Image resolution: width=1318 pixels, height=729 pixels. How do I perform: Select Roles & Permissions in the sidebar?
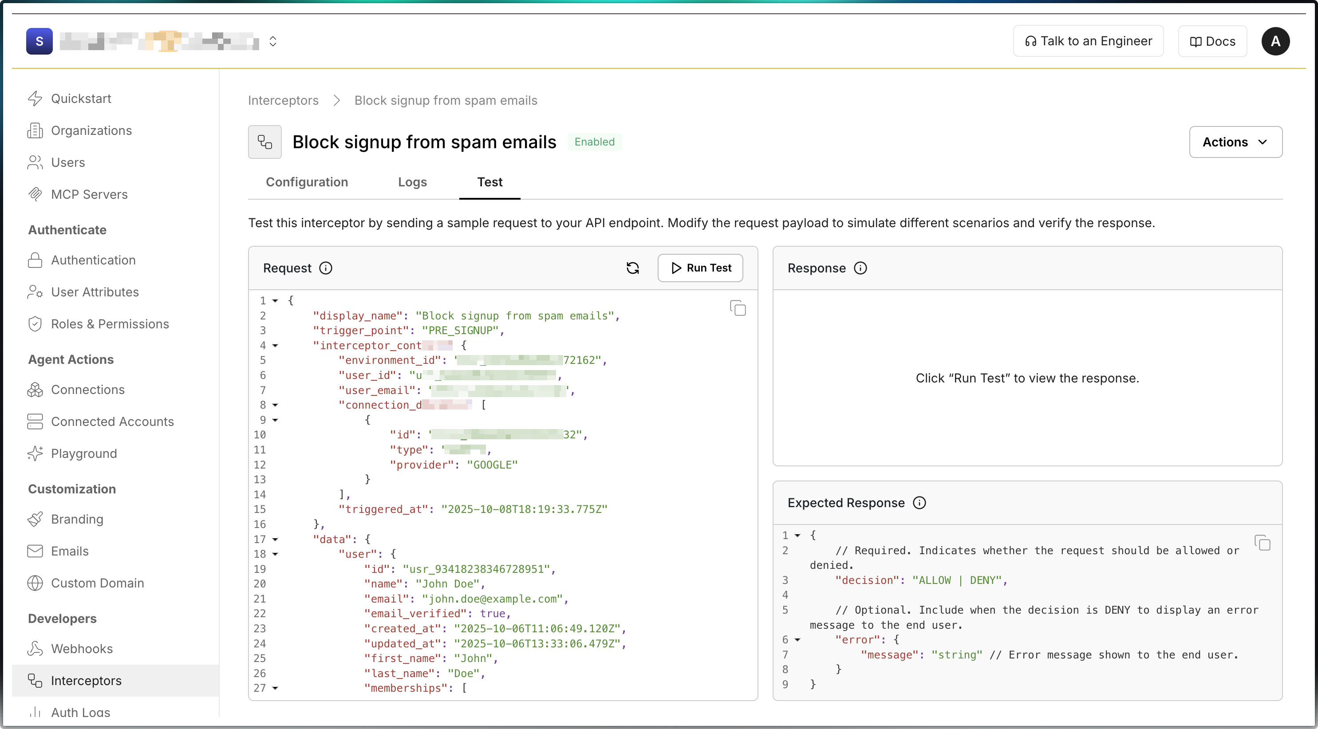110,323
